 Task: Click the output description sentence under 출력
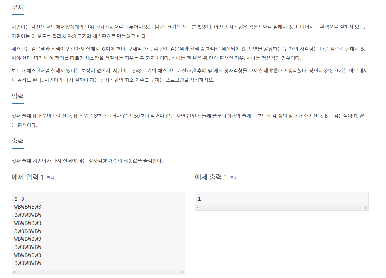click(87, 161)
